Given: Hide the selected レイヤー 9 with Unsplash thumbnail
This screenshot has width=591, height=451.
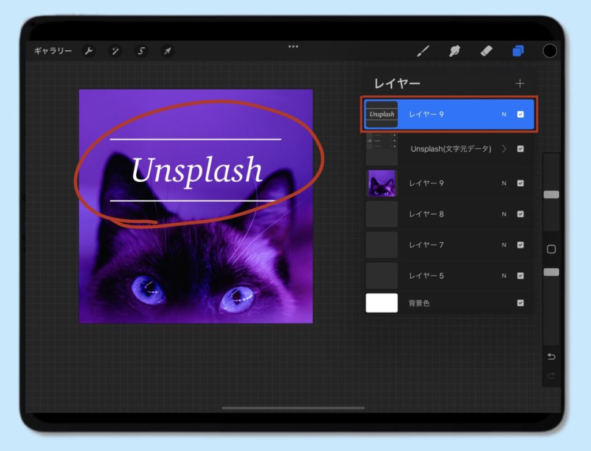Looking at the screenshot, I should (x=521, y=114).
